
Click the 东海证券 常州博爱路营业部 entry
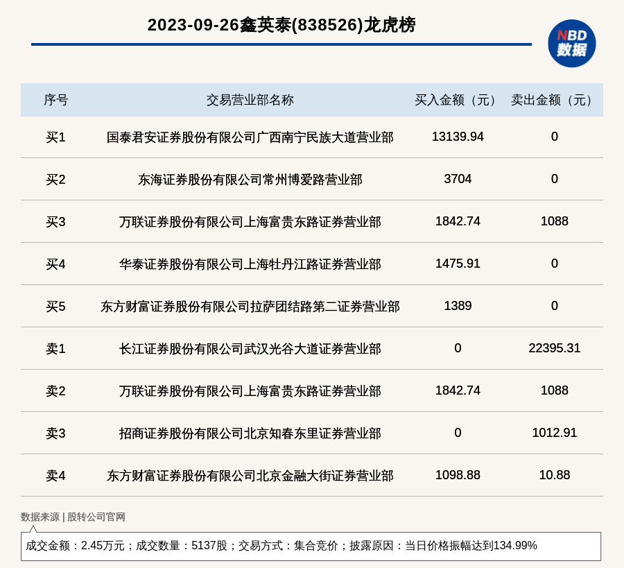point(250,180)
